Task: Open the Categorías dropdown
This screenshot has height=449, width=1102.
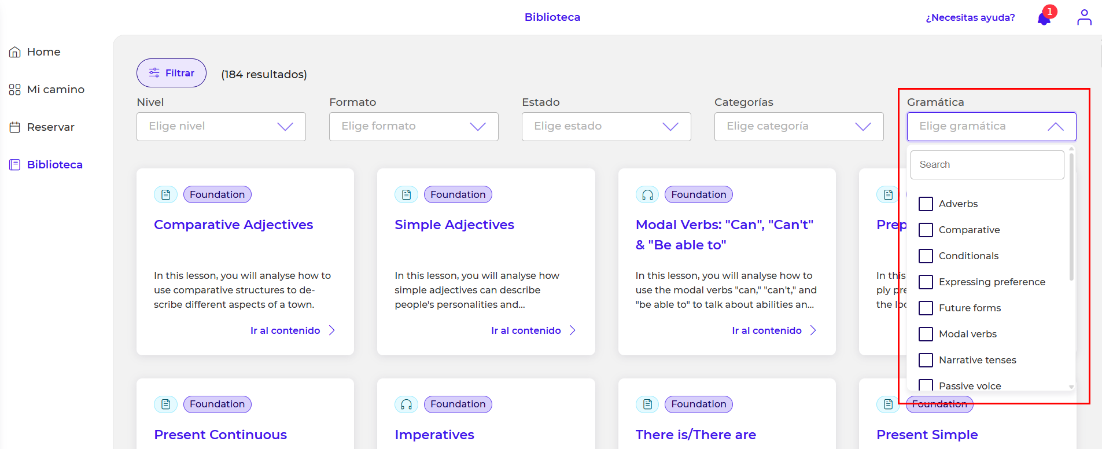Action: pyautogui.click(x=798, y=127)
